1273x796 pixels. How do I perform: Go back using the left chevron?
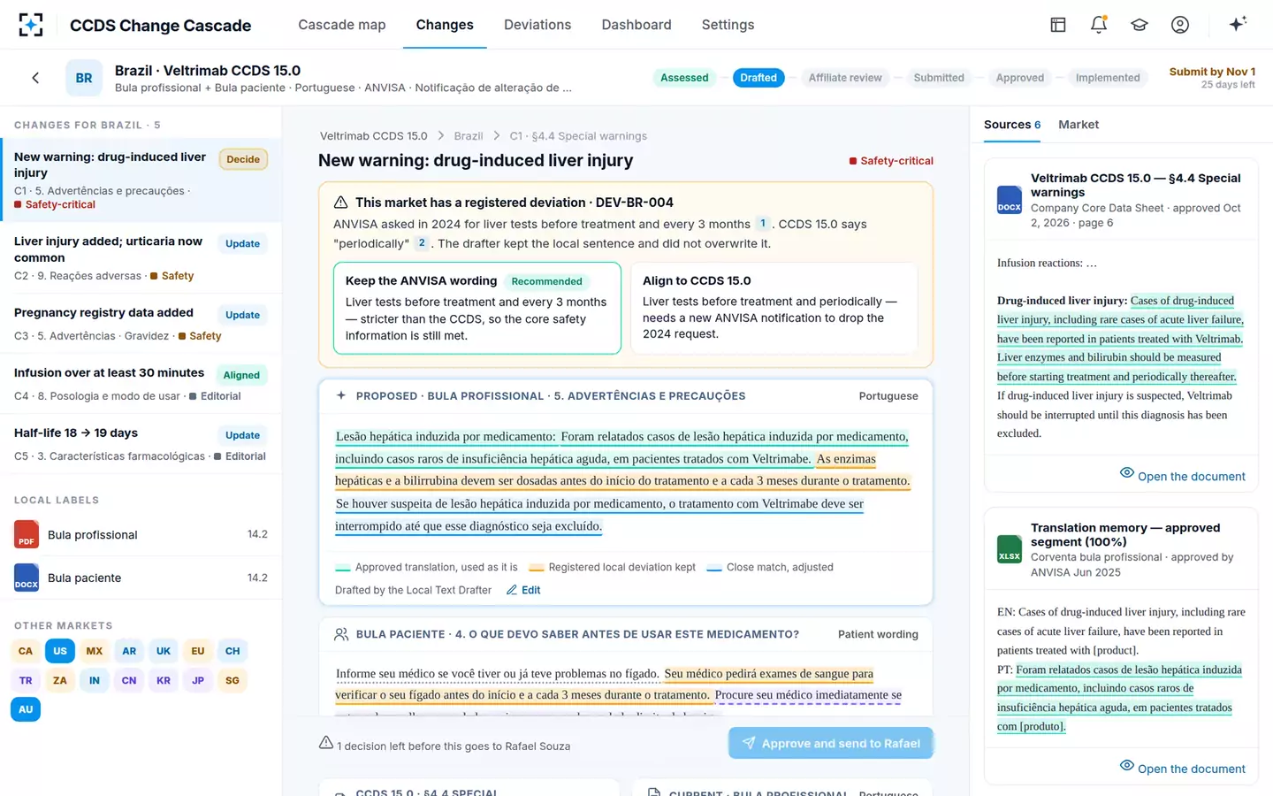click(35, 78)
